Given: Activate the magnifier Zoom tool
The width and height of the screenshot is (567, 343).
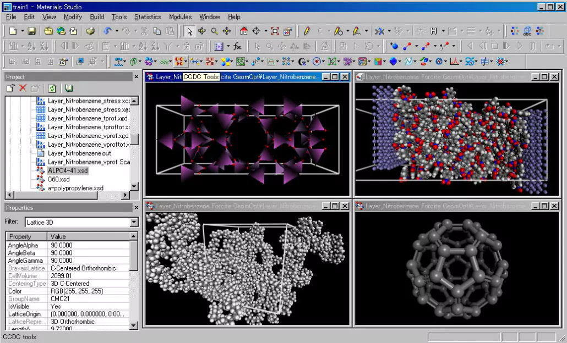Looking at the screenshot, I should pos(214,31).
